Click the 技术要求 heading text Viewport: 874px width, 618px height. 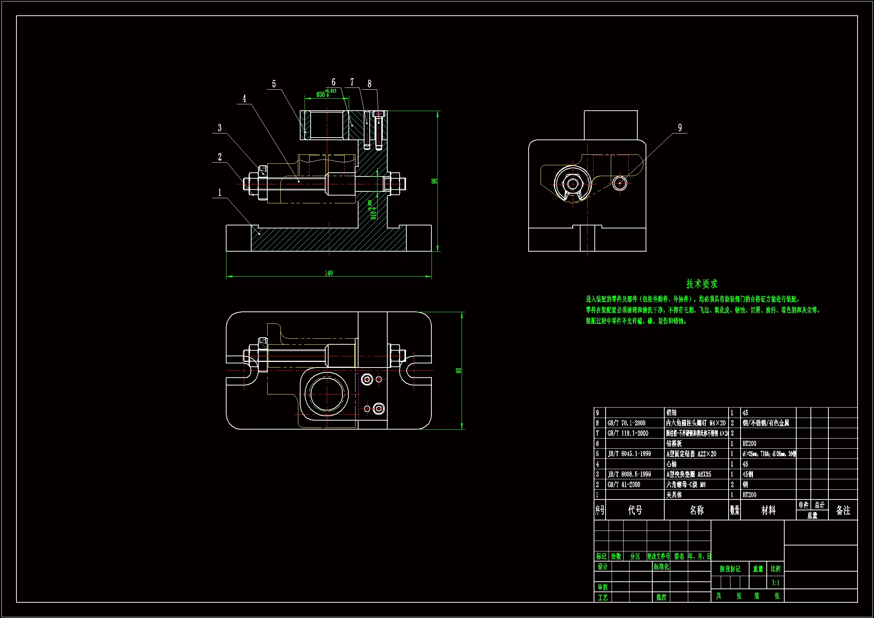(702, 284)
